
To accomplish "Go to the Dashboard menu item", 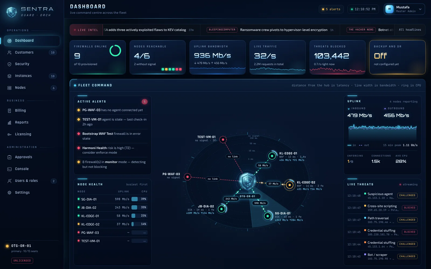I will point(32,41).
